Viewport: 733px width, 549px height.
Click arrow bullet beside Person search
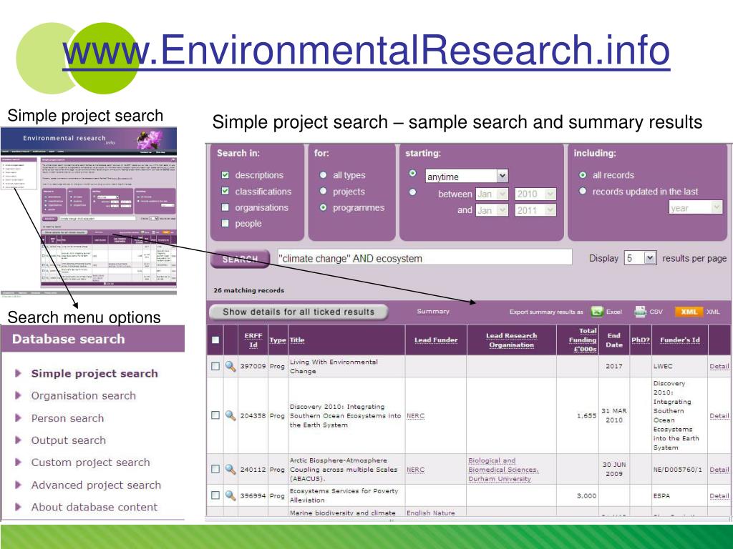click(x=19, y=417)
